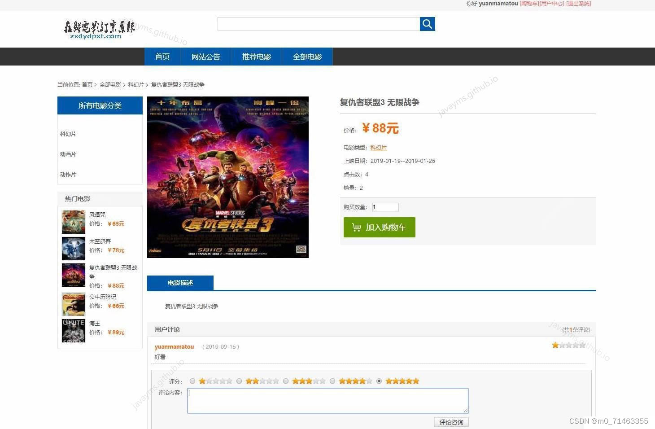
Task: Click the 共1条评论 comment count text
Action: coord(576,329)
